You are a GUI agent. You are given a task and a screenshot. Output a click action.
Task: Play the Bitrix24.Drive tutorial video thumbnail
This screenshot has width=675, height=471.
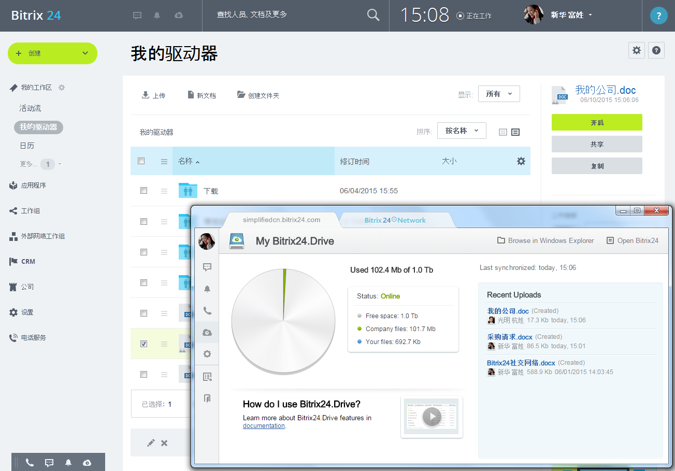click(x=432, y=416)
